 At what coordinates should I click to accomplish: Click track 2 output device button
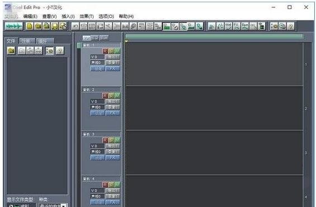pyautogui.click(x=113, y=101)
